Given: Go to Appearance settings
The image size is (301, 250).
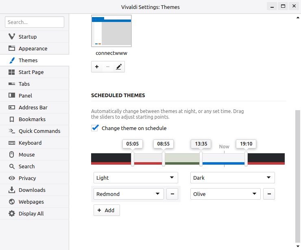Looking at the screenshot, I should click(x=34, y=48).
